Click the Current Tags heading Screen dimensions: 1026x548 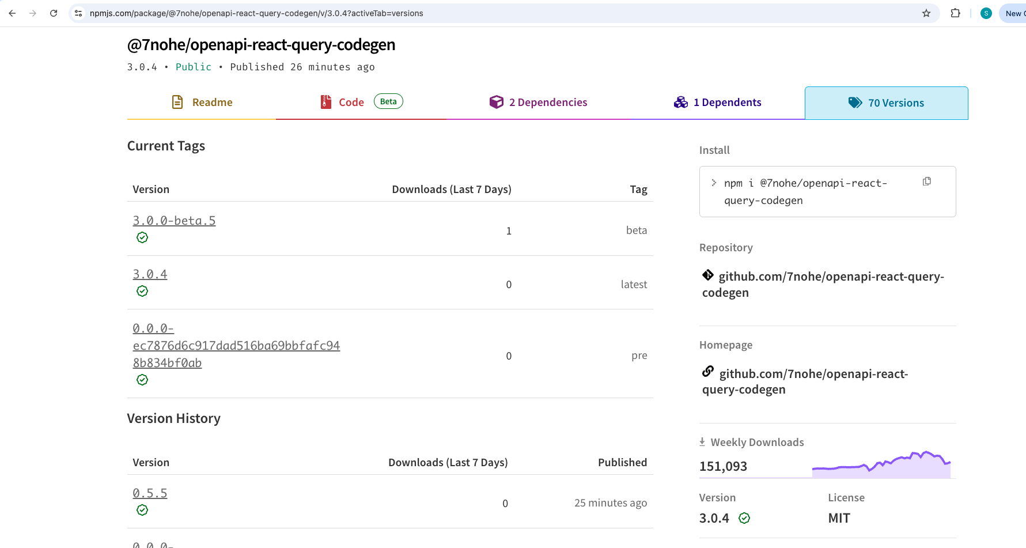[166, 146]
